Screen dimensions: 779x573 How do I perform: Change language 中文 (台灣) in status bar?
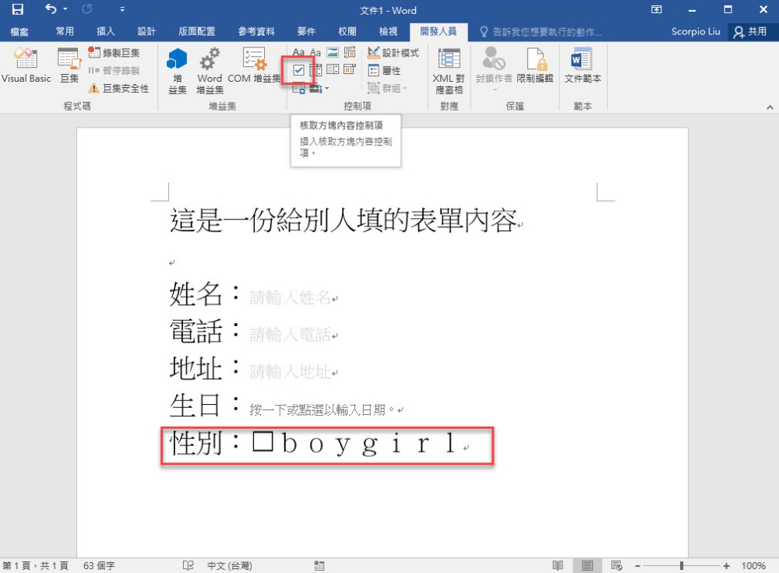tap(230, 565)
